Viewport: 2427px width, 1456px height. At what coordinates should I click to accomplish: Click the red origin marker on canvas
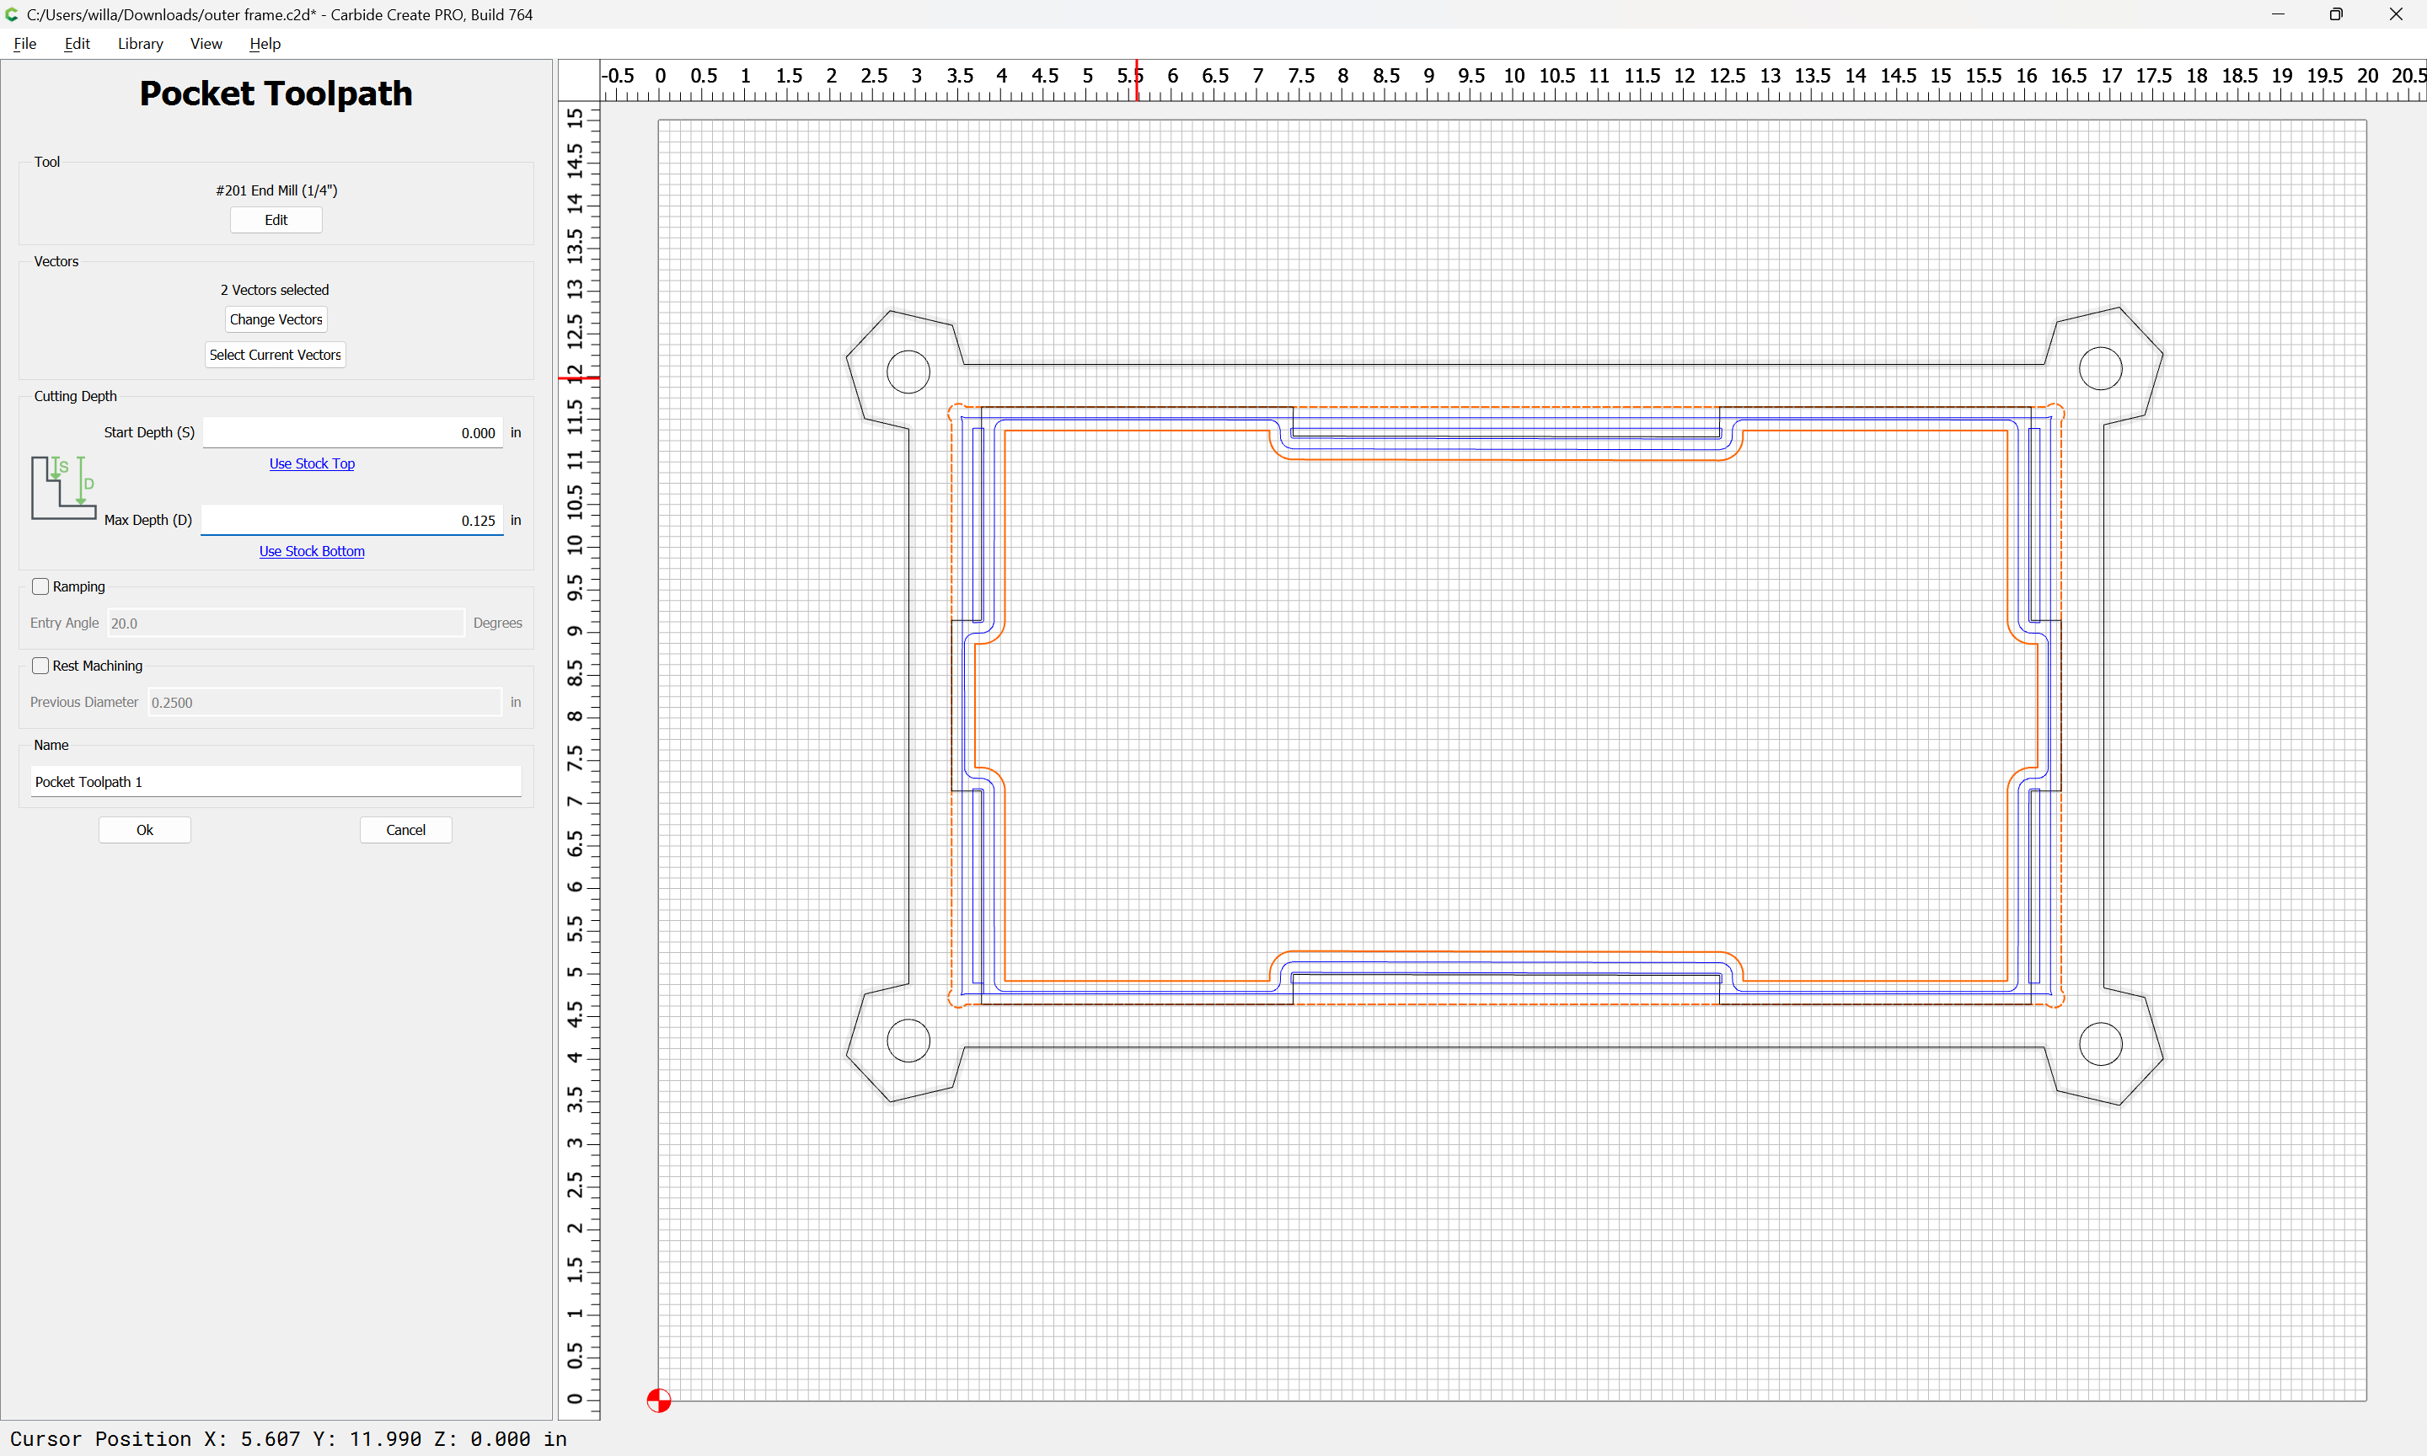[x=659, y=1400]
